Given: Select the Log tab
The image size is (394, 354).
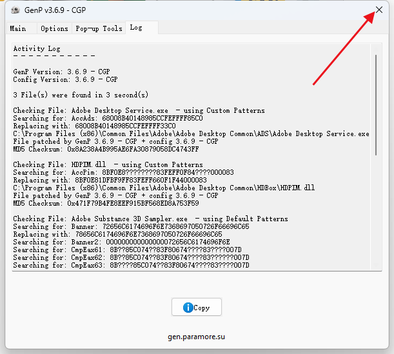Looking at the screenshot, I should tap(142, 27).
